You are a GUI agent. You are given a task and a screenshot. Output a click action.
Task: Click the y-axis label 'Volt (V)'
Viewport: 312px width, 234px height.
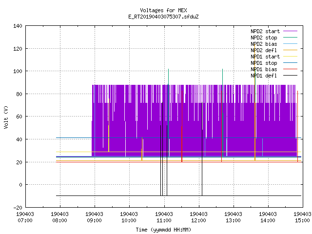pos(6,117)
